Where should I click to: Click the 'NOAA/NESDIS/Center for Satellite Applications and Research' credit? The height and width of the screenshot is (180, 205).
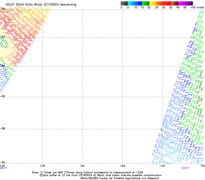(x=120, y=178)
